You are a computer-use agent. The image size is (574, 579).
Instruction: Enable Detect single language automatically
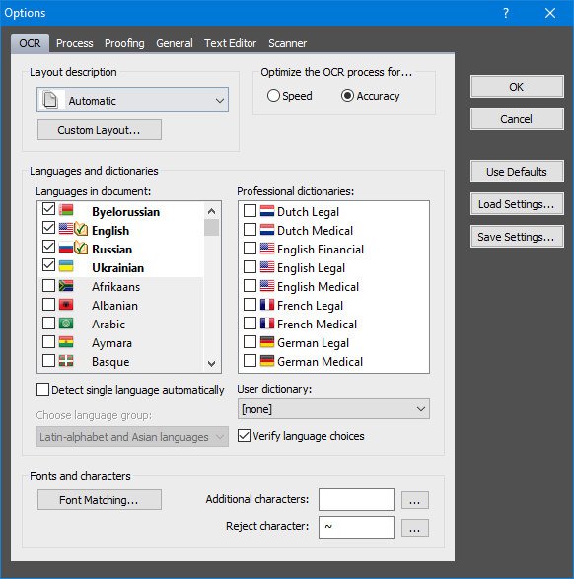click(42, 390)
